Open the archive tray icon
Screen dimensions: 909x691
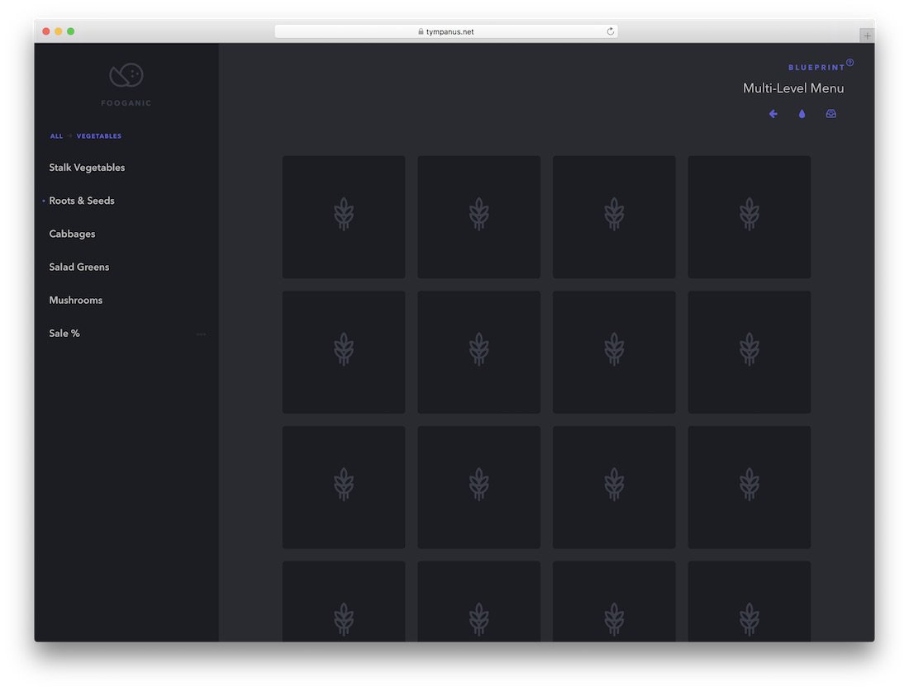point(830,114)
